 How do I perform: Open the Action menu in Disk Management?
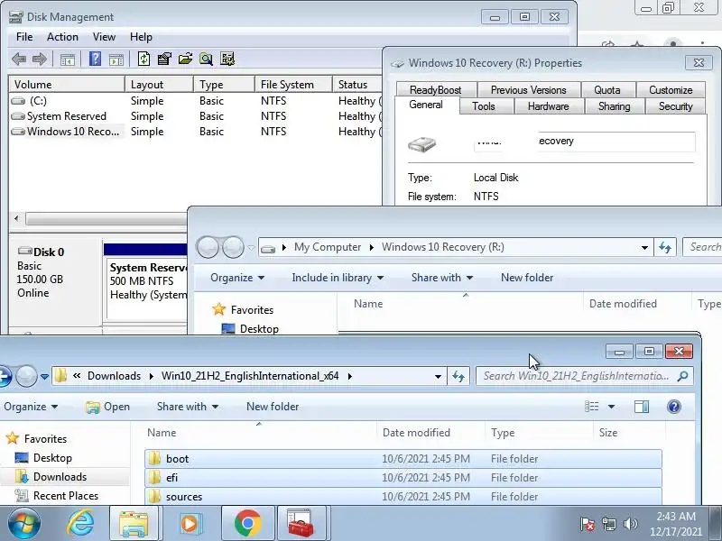click(62, 37)
